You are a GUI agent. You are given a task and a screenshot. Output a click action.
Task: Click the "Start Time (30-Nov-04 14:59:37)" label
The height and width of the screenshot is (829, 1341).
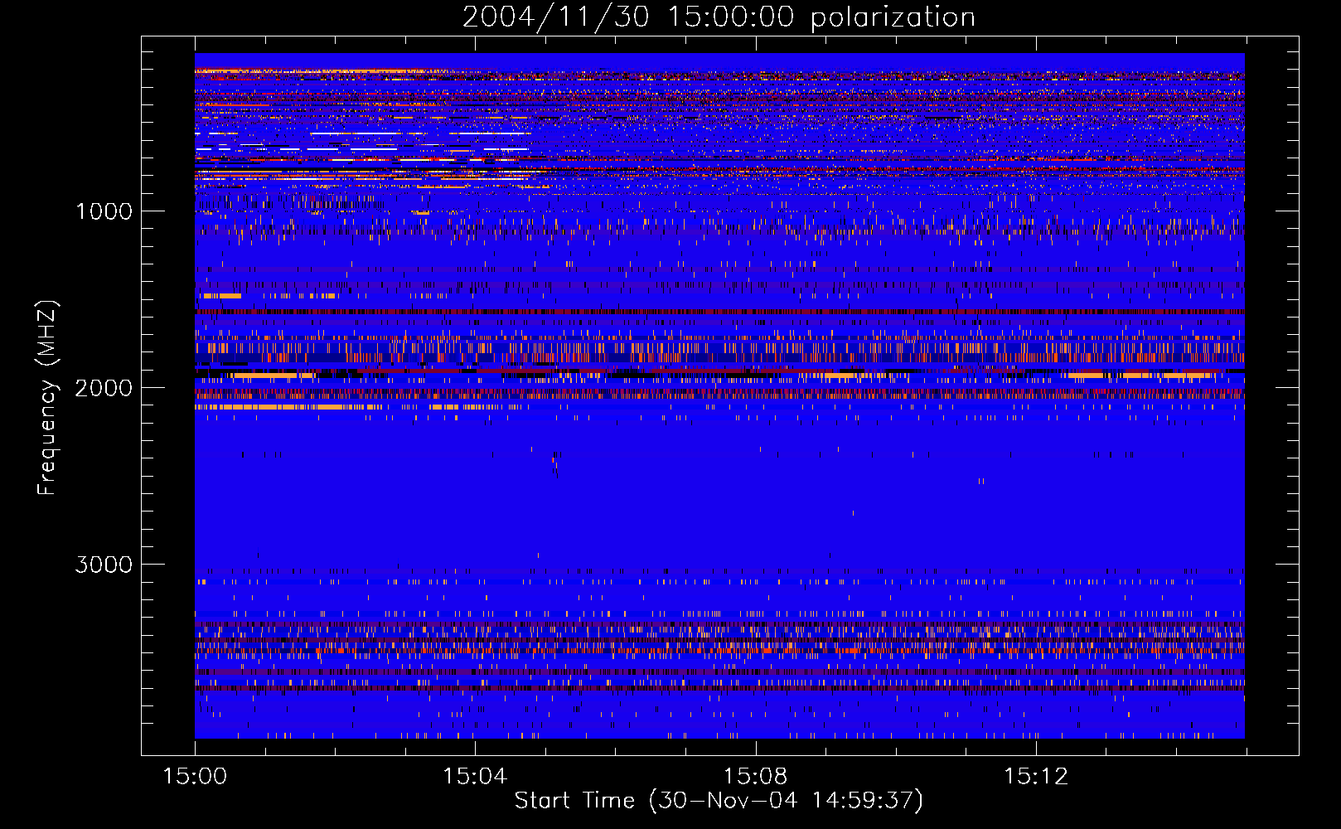719,801
